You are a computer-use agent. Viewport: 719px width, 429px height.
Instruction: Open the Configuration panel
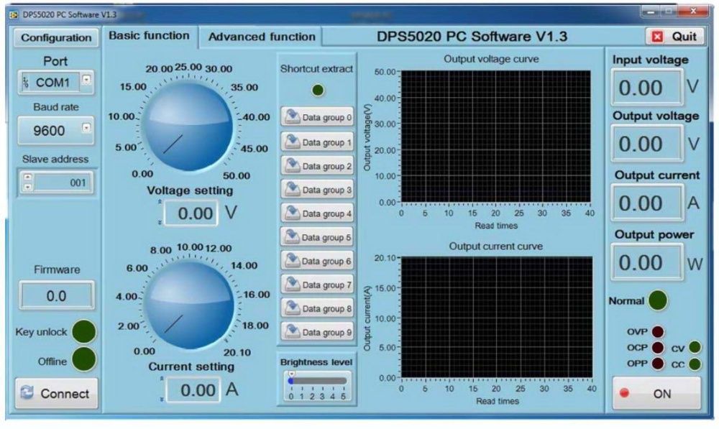pyautogui.click(x=56, y=37)
